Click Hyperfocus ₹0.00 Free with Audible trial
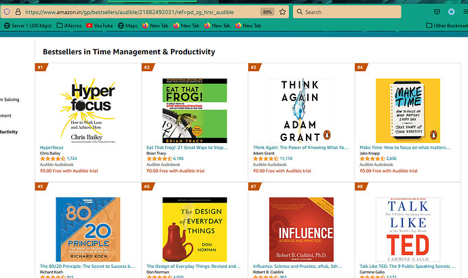This screenshot has height=278, width=468. [x=69, y=171]
